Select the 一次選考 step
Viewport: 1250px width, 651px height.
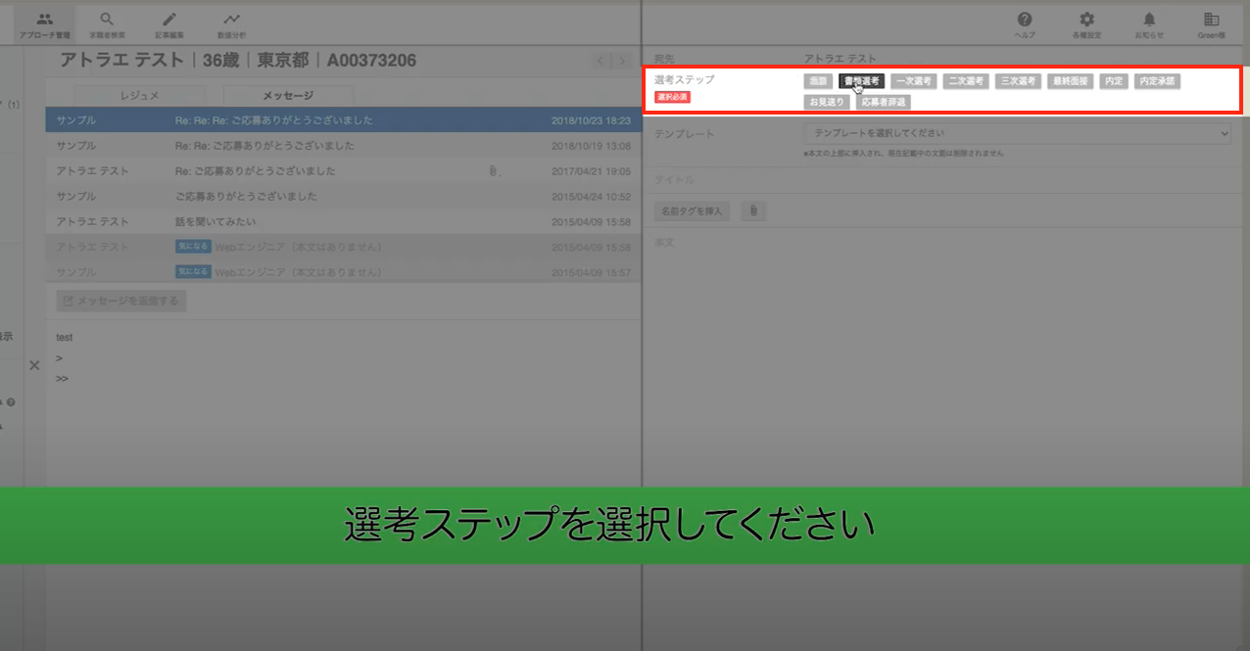[913, 81]
